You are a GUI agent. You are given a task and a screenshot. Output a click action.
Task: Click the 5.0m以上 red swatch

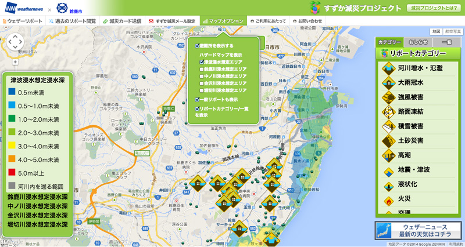point(12,172)
